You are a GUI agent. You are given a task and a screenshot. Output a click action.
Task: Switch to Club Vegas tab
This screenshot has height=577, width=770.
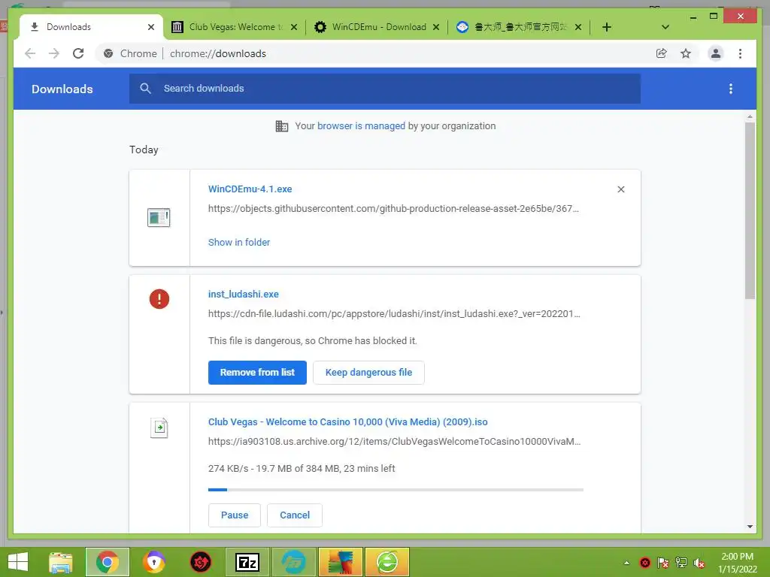pyautogui.click(x=235, y=27)
